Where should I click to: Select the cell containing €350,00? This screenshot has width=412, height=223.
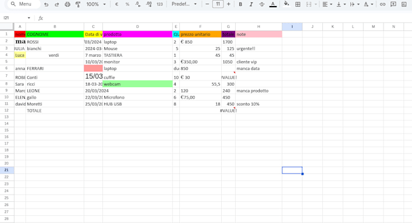pyautogui.click(x=200, y=62)
